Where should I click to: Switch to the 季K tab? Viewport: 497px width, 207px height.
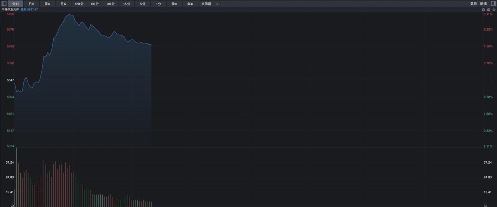(x=175, y=3)
